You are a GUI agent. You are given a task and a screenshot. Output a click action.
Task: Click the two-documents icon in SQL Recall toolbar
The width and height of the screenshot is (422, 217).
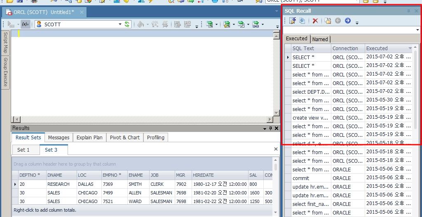coord(302,21)
